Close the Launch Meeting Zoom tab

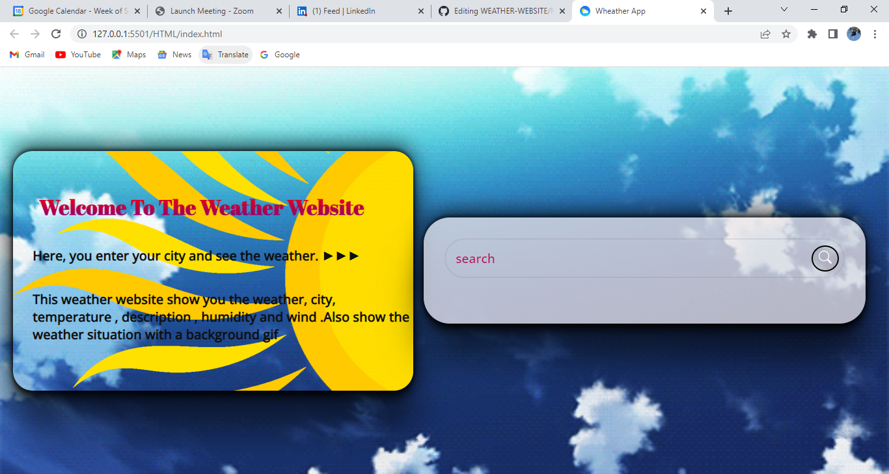point(279,11)
